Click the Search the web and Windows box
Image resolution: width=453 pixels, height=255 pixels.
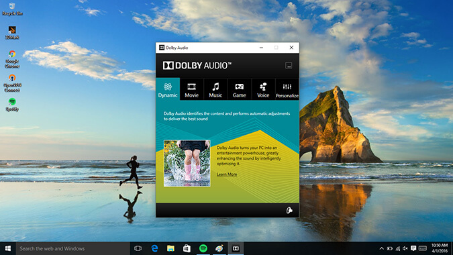72,248
